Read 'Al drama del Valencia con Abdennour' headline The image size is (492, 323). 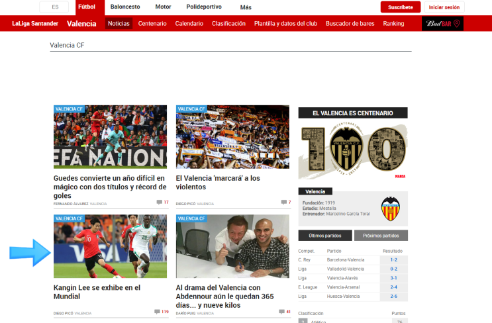(224, 297)
